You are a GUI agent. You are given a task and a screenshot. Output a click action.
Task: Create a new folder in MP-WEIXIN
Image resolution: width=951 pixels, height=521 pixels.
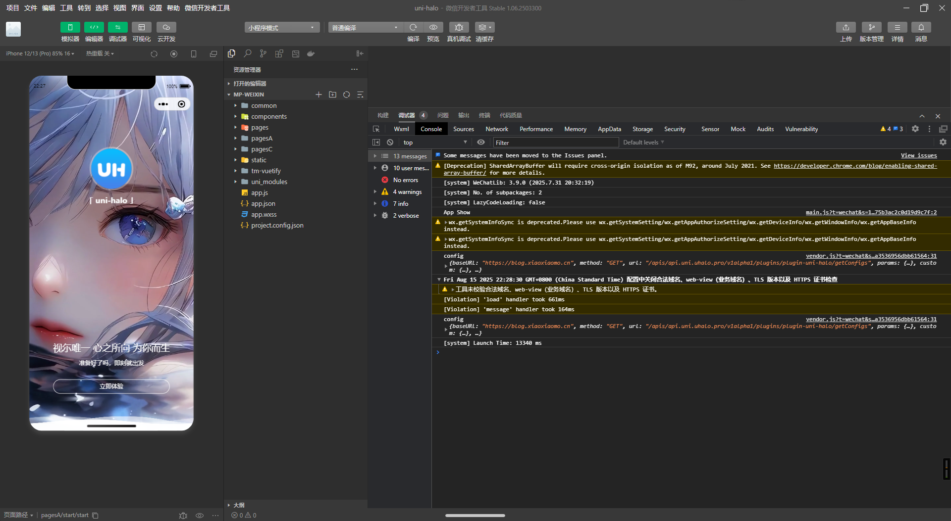332,95
